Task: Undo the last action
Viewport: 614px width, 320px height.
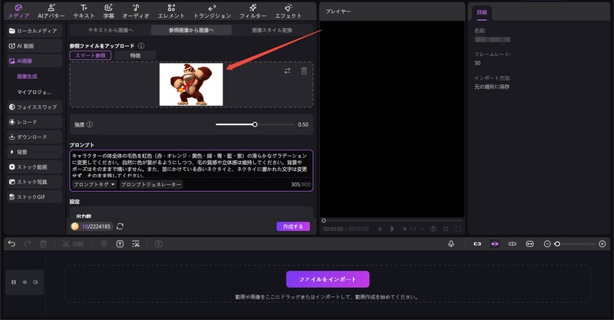Action: click(x=12, y=243)
